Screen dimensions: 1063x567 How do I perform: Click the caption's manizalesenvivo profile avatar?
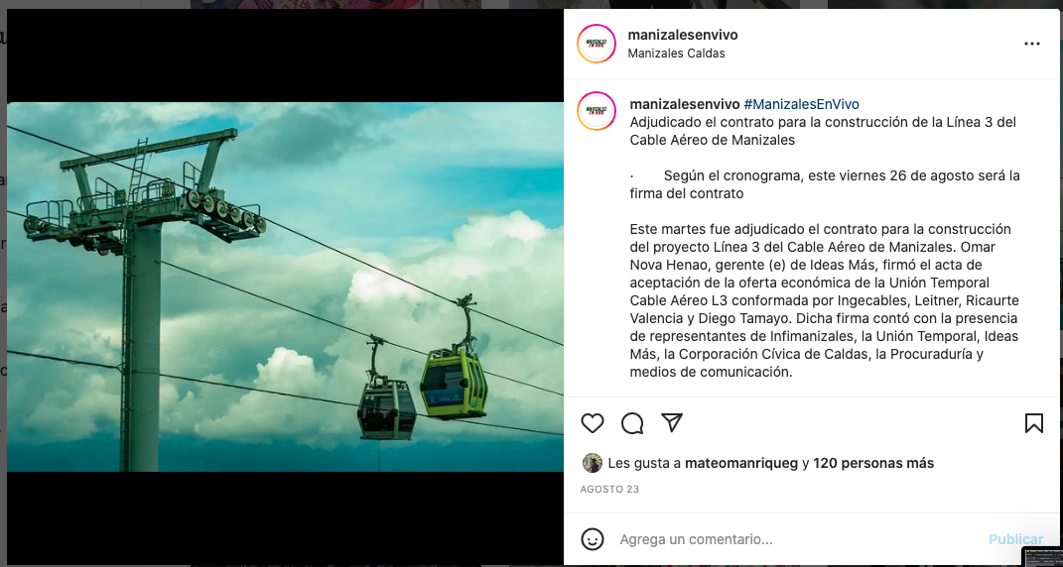tap(597, 111)
